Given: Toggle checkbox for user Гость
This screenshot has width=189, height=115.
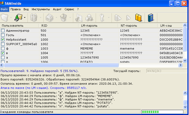Looking at the screenshot, I should tap(3, 35).
